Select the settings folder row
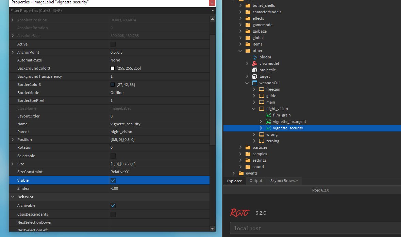The width and height of the screenshot is (401, 237). [x=312, y=160]
